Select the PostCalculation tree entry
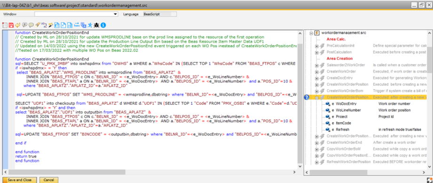 pyautogui.click(x=339, y=52)
